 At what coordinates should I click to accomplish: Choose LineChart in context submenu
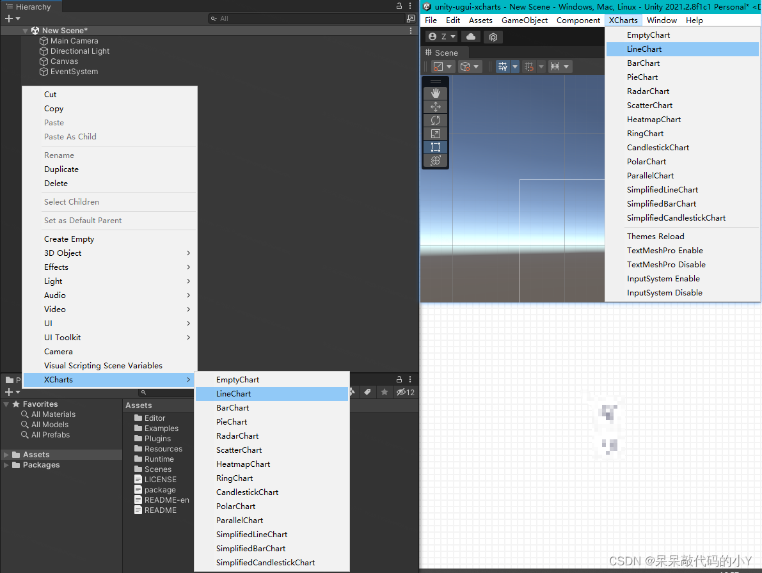click(272, 394)
